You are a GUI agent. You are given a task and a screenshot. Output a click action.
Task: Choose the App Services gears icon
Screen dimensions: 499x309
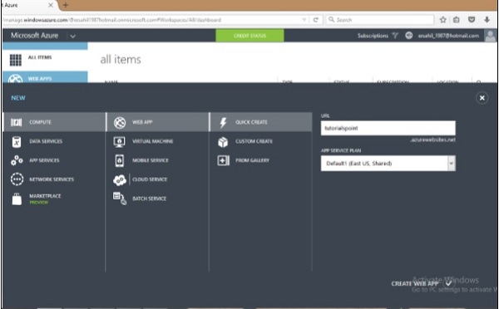click(17, 160)
